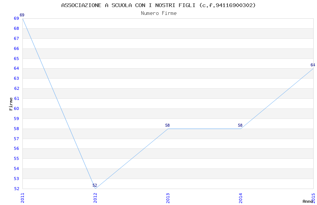The image size is (317, 205).
Task: Click the y-axis tick label 58
Action: [x=16, y=129]
